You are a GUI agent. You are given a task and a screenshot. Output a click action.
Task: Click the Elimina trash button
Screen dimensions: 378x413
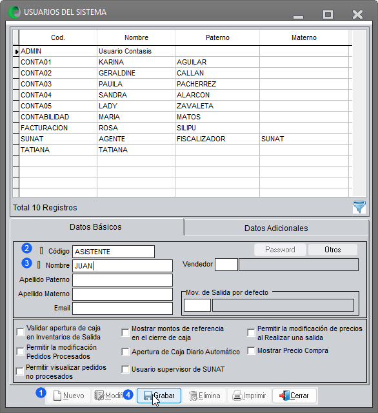click(x=204, y=396)
